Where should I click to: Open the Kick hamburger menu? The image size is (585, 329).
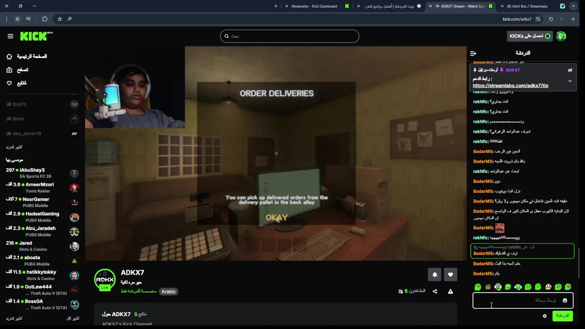point(10,36)
